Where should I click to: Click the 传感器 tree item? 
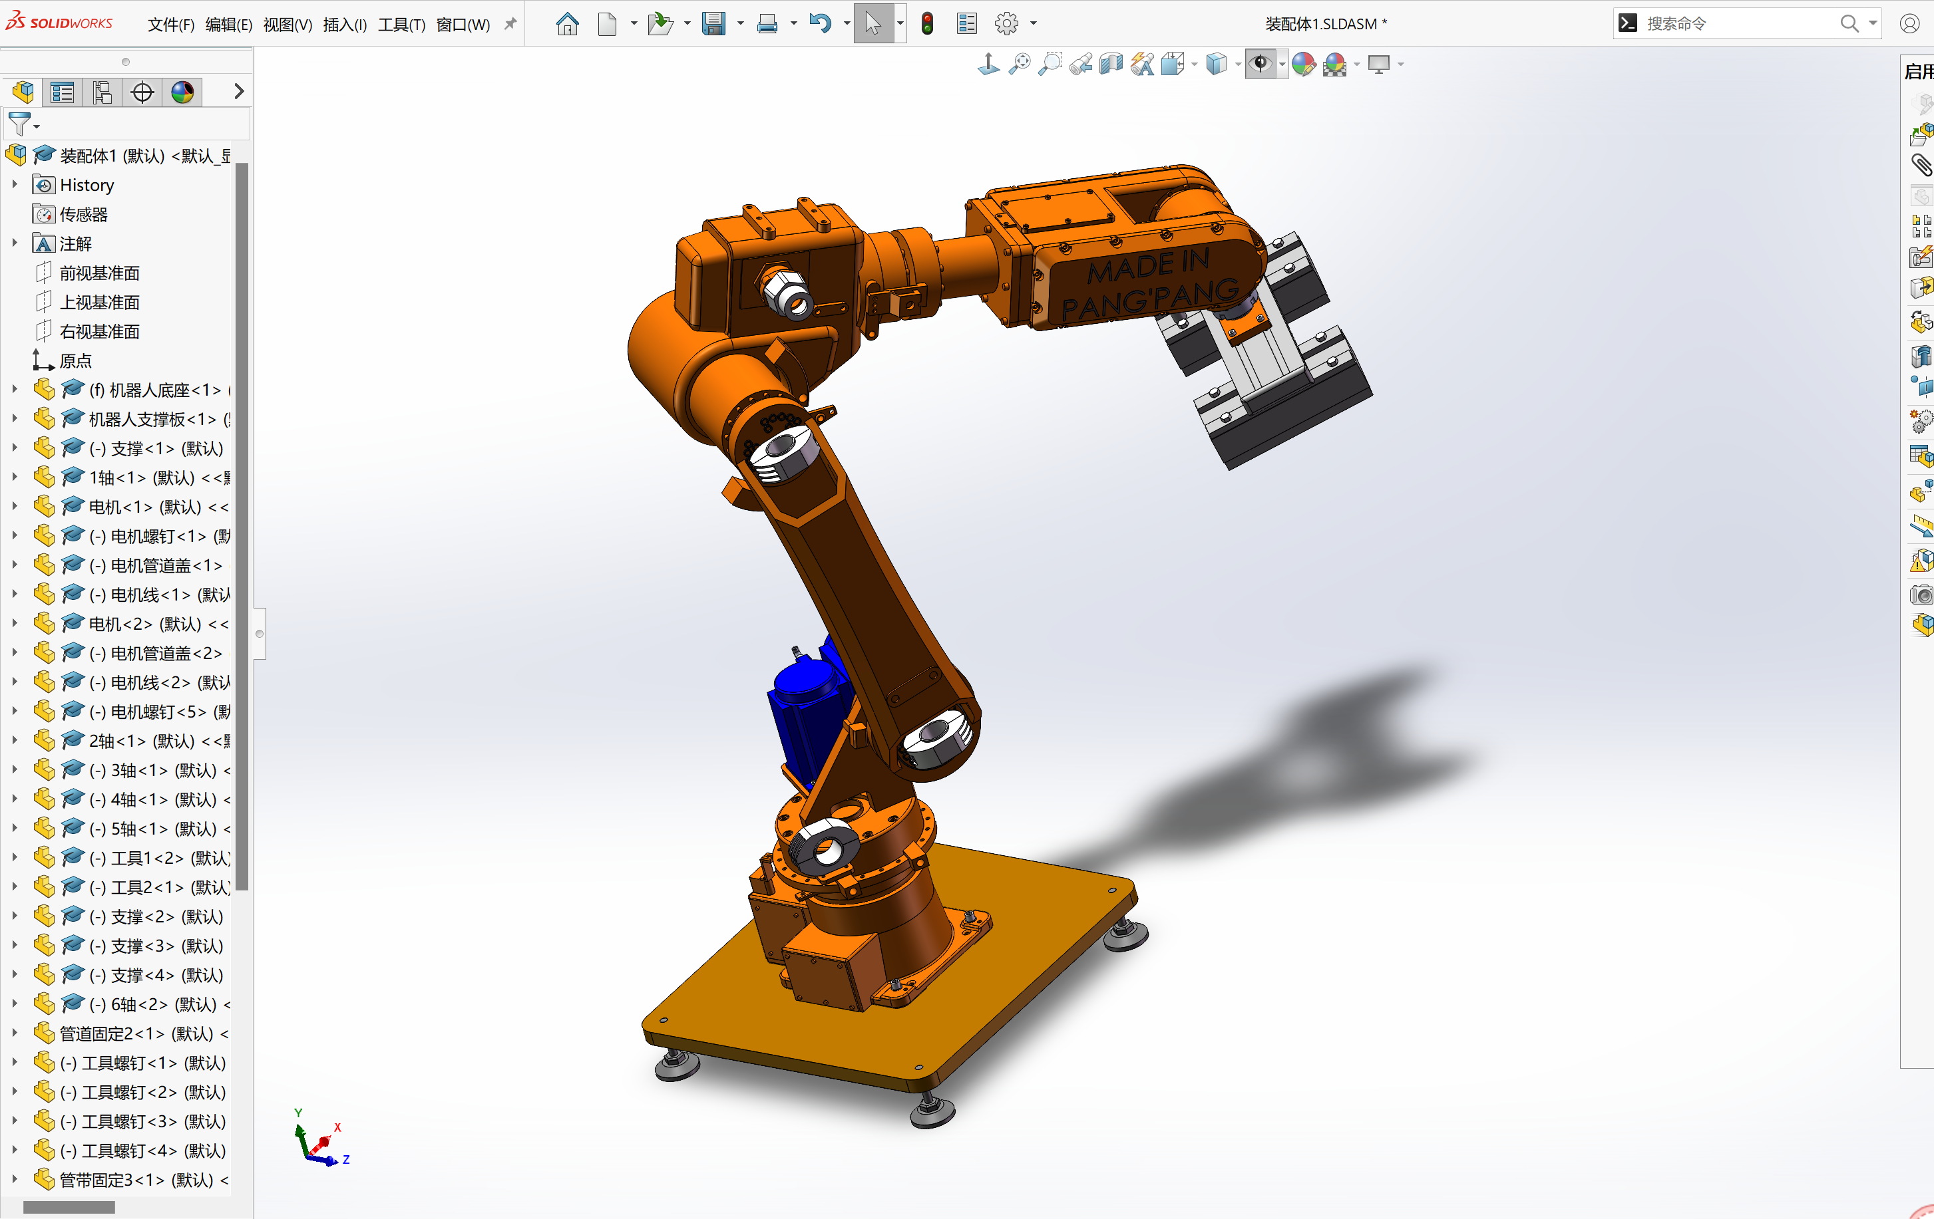[x=84, y=214]
